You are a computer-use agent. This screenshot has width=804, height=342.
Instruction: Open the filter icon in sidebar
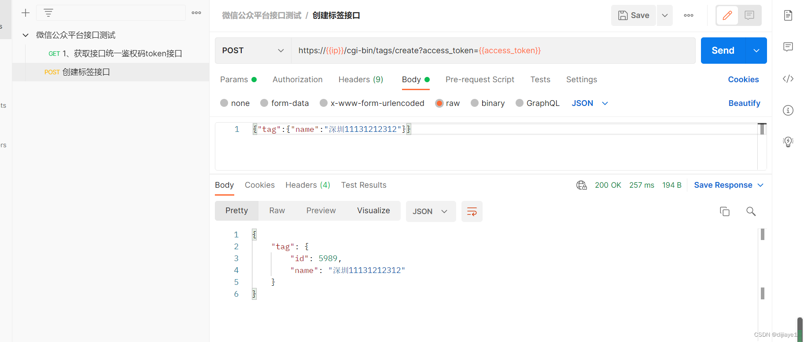point(48,13)
